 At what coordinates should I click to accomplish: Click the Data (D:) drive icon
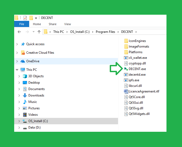coord(25,128)
